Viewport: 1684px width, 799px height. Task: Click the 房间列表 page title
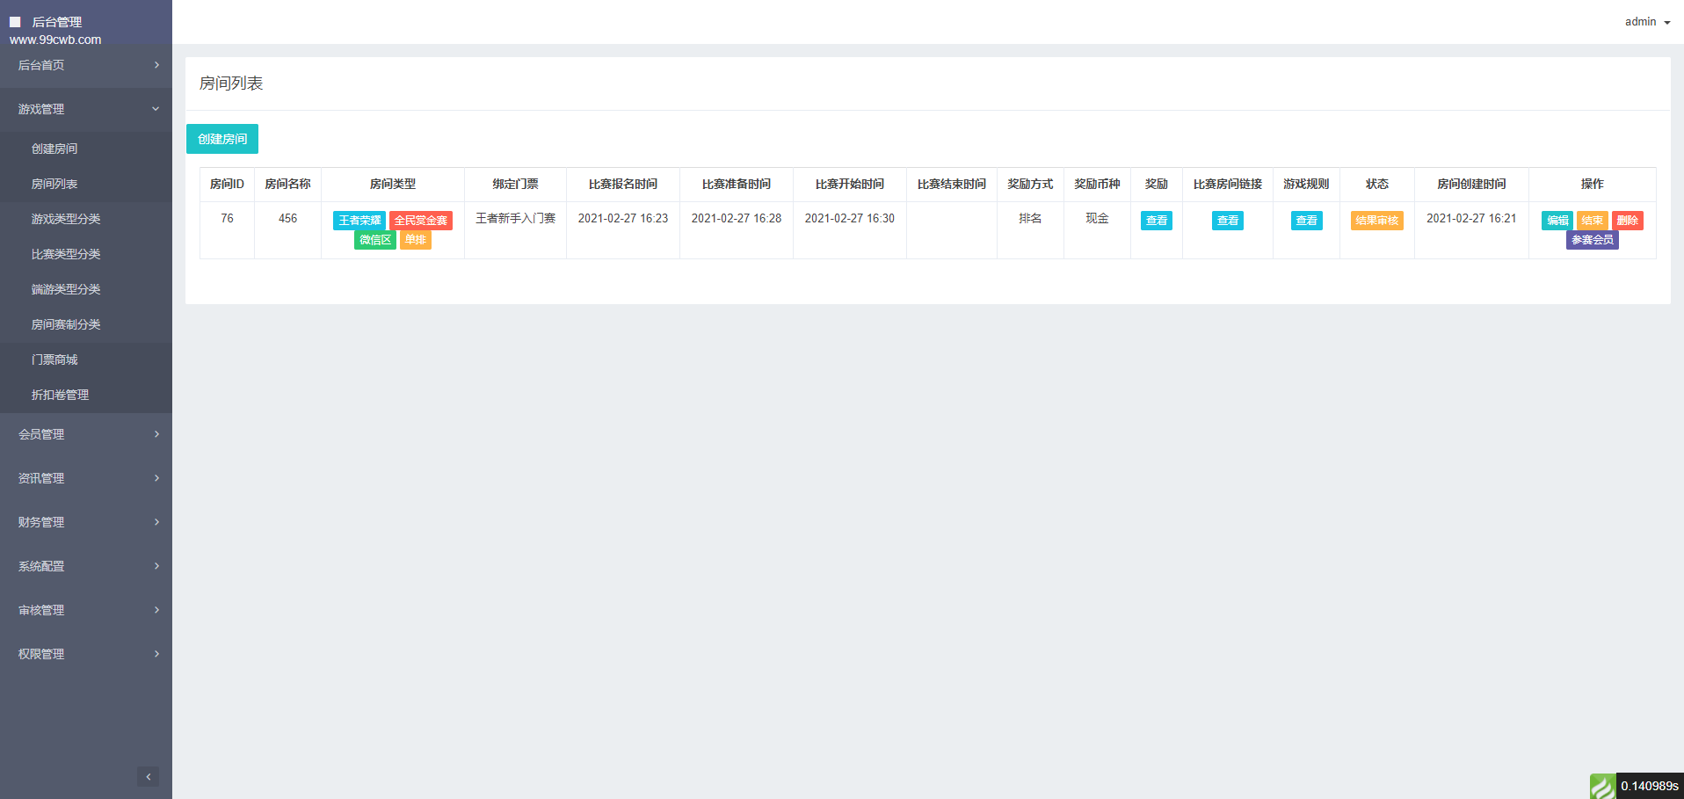231,84
